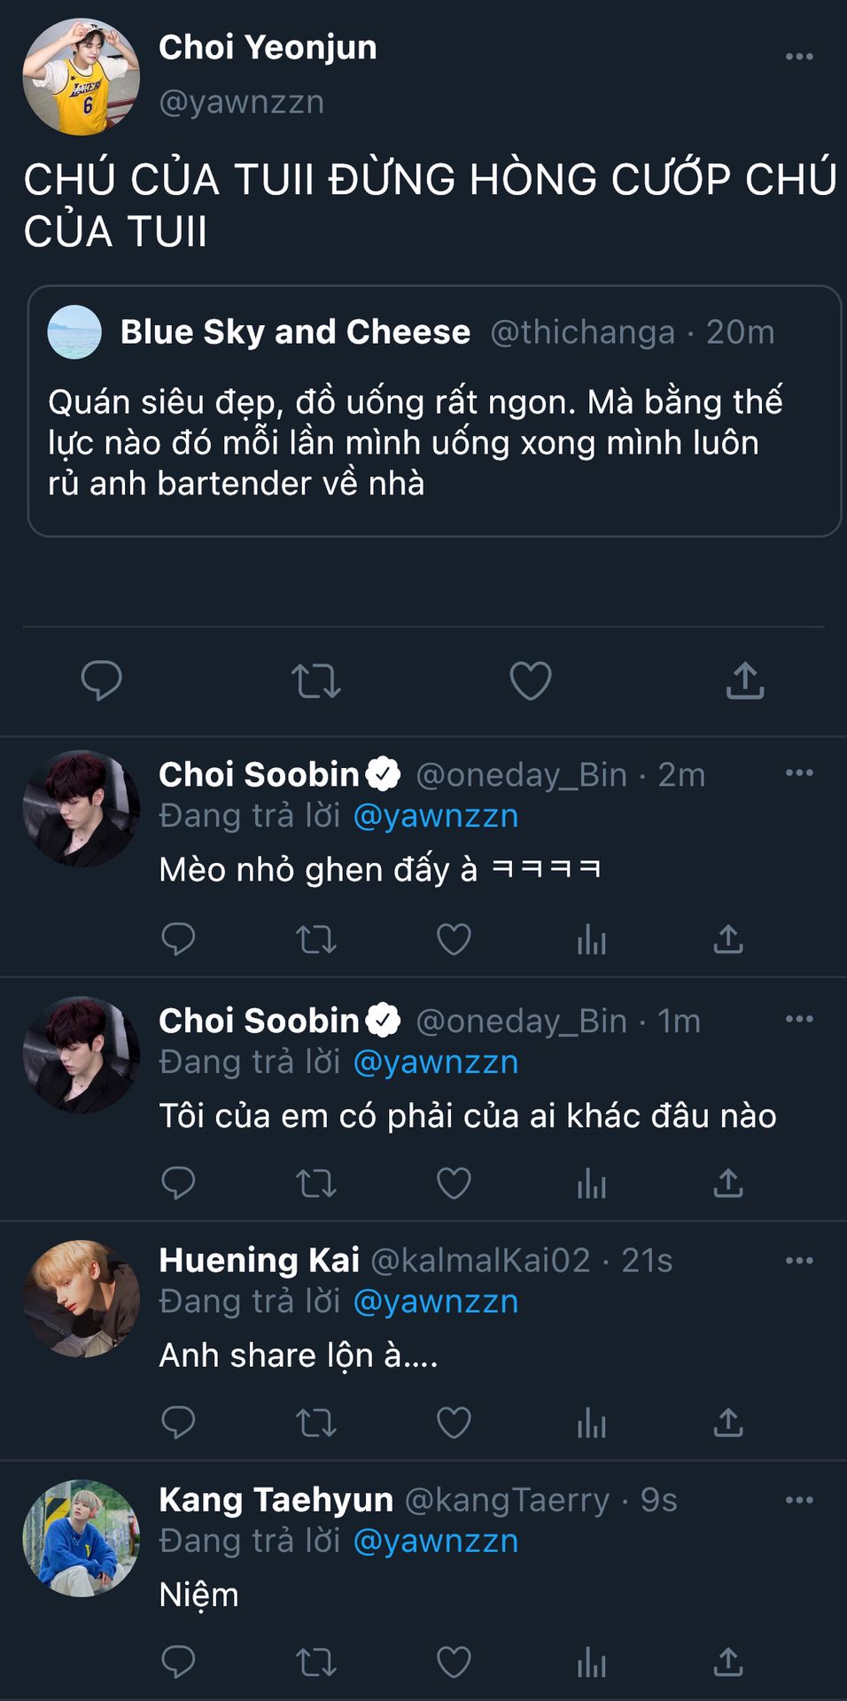Share the "Tôi của em" reply
This screenshot has width=847, height=1701.
pyautogui.click(x=728, y=1184)
